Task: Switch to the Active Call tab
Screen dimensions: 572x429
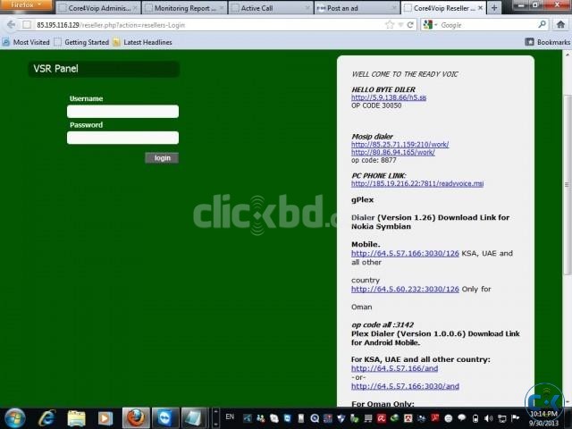Action: tap(271, 8)
